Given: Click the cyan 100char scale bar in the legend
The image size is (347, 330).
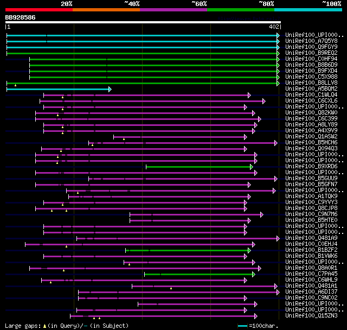Looking at the screenshot, I should (242, 326).
